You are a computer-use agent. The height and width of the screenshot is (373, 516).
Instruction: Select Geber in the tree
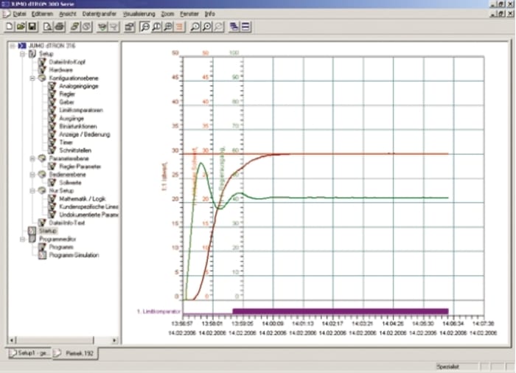click(x=66, y=102)
